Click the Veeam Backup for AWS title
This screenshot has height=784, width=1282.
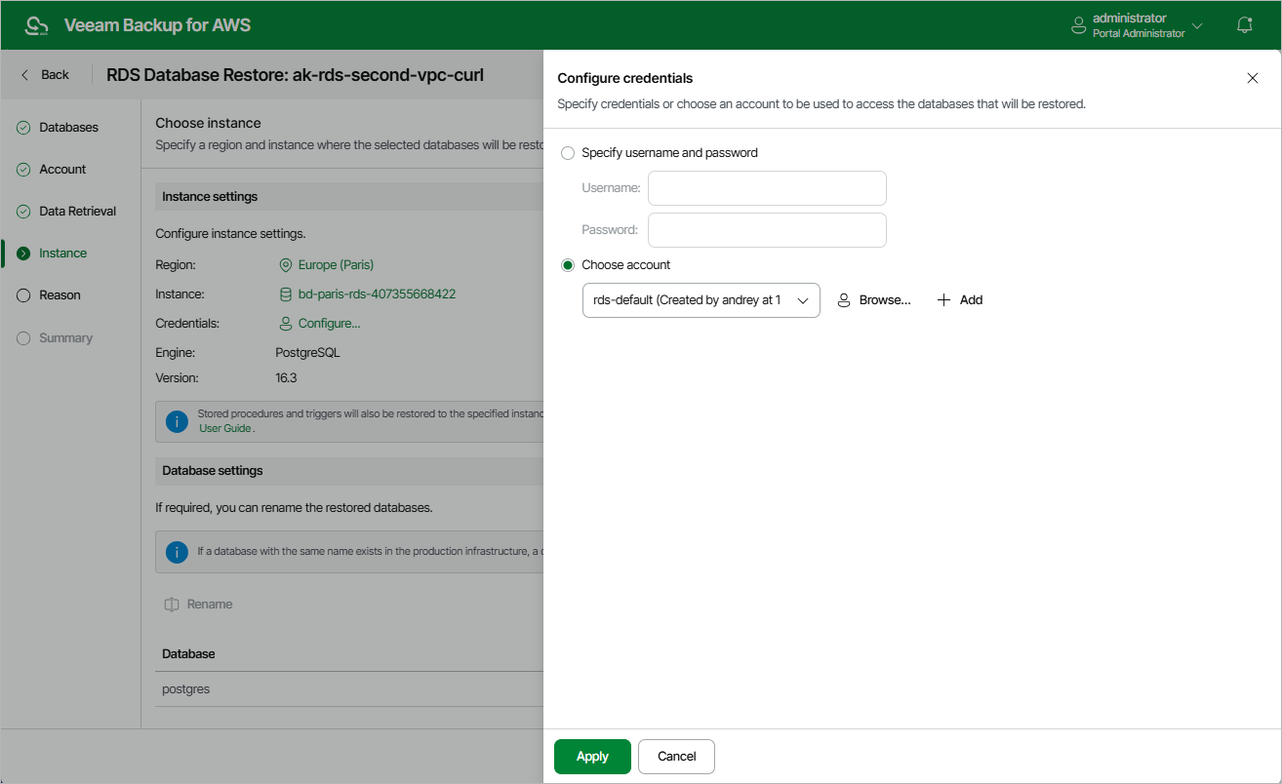pyautogui.click(x=157, y=25)
